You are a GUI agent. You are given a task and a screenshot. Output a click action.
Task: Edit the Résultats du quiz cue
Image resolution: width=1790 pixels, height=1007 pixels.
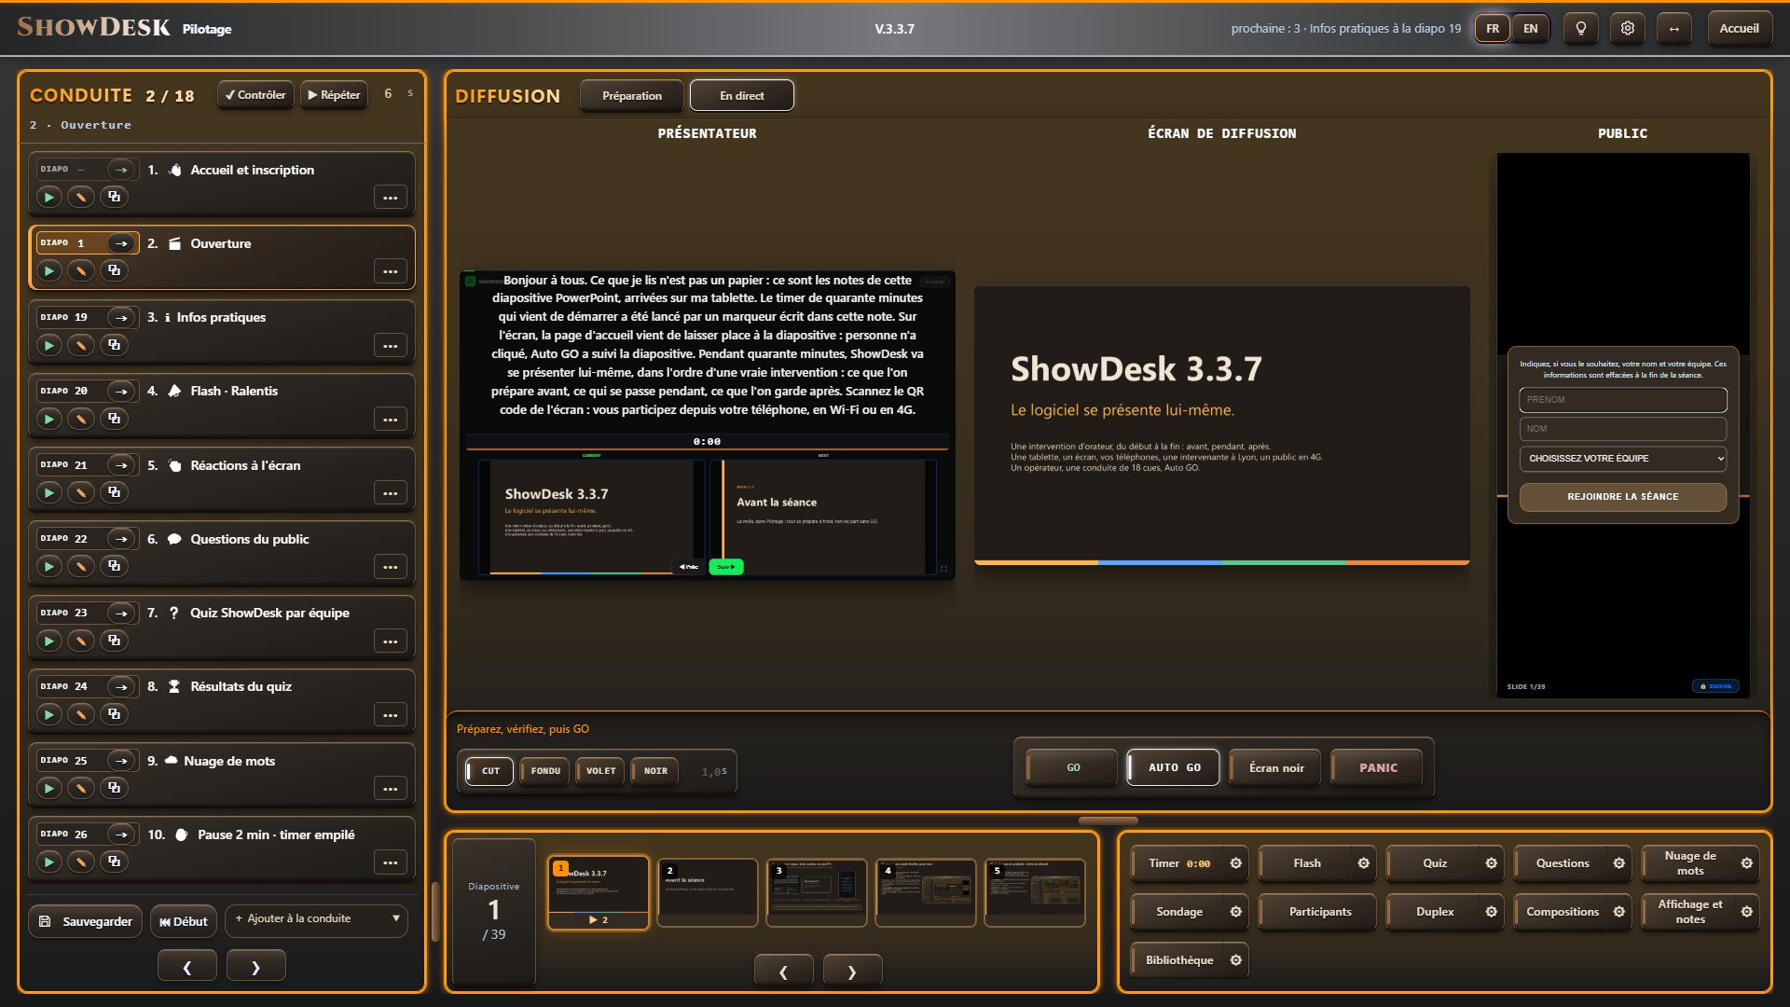(x=81, y=714)
